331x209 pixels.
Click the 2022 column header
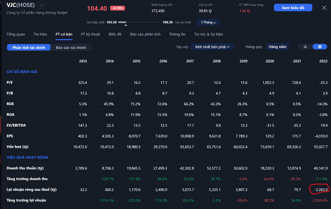(x=323, y=61)
